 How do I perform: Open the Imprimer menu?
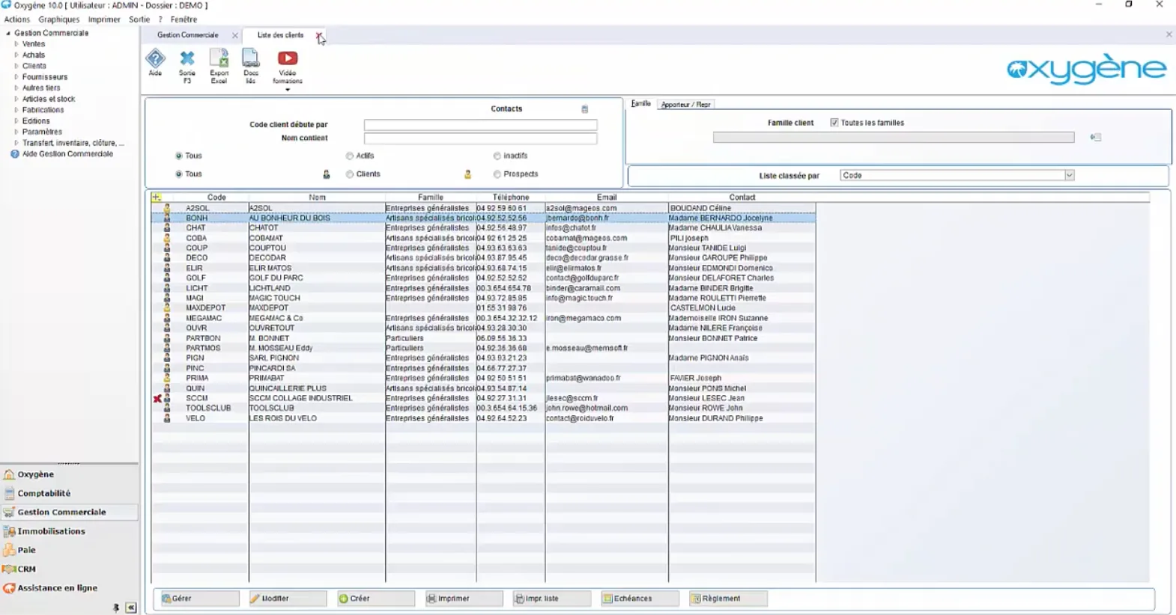[x=104, y=19]
